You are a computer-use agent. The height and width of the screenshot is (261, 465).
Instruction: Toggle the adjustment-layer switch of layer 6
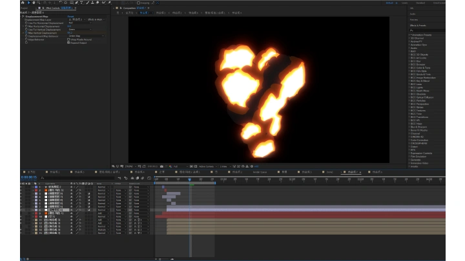[89, 203]
